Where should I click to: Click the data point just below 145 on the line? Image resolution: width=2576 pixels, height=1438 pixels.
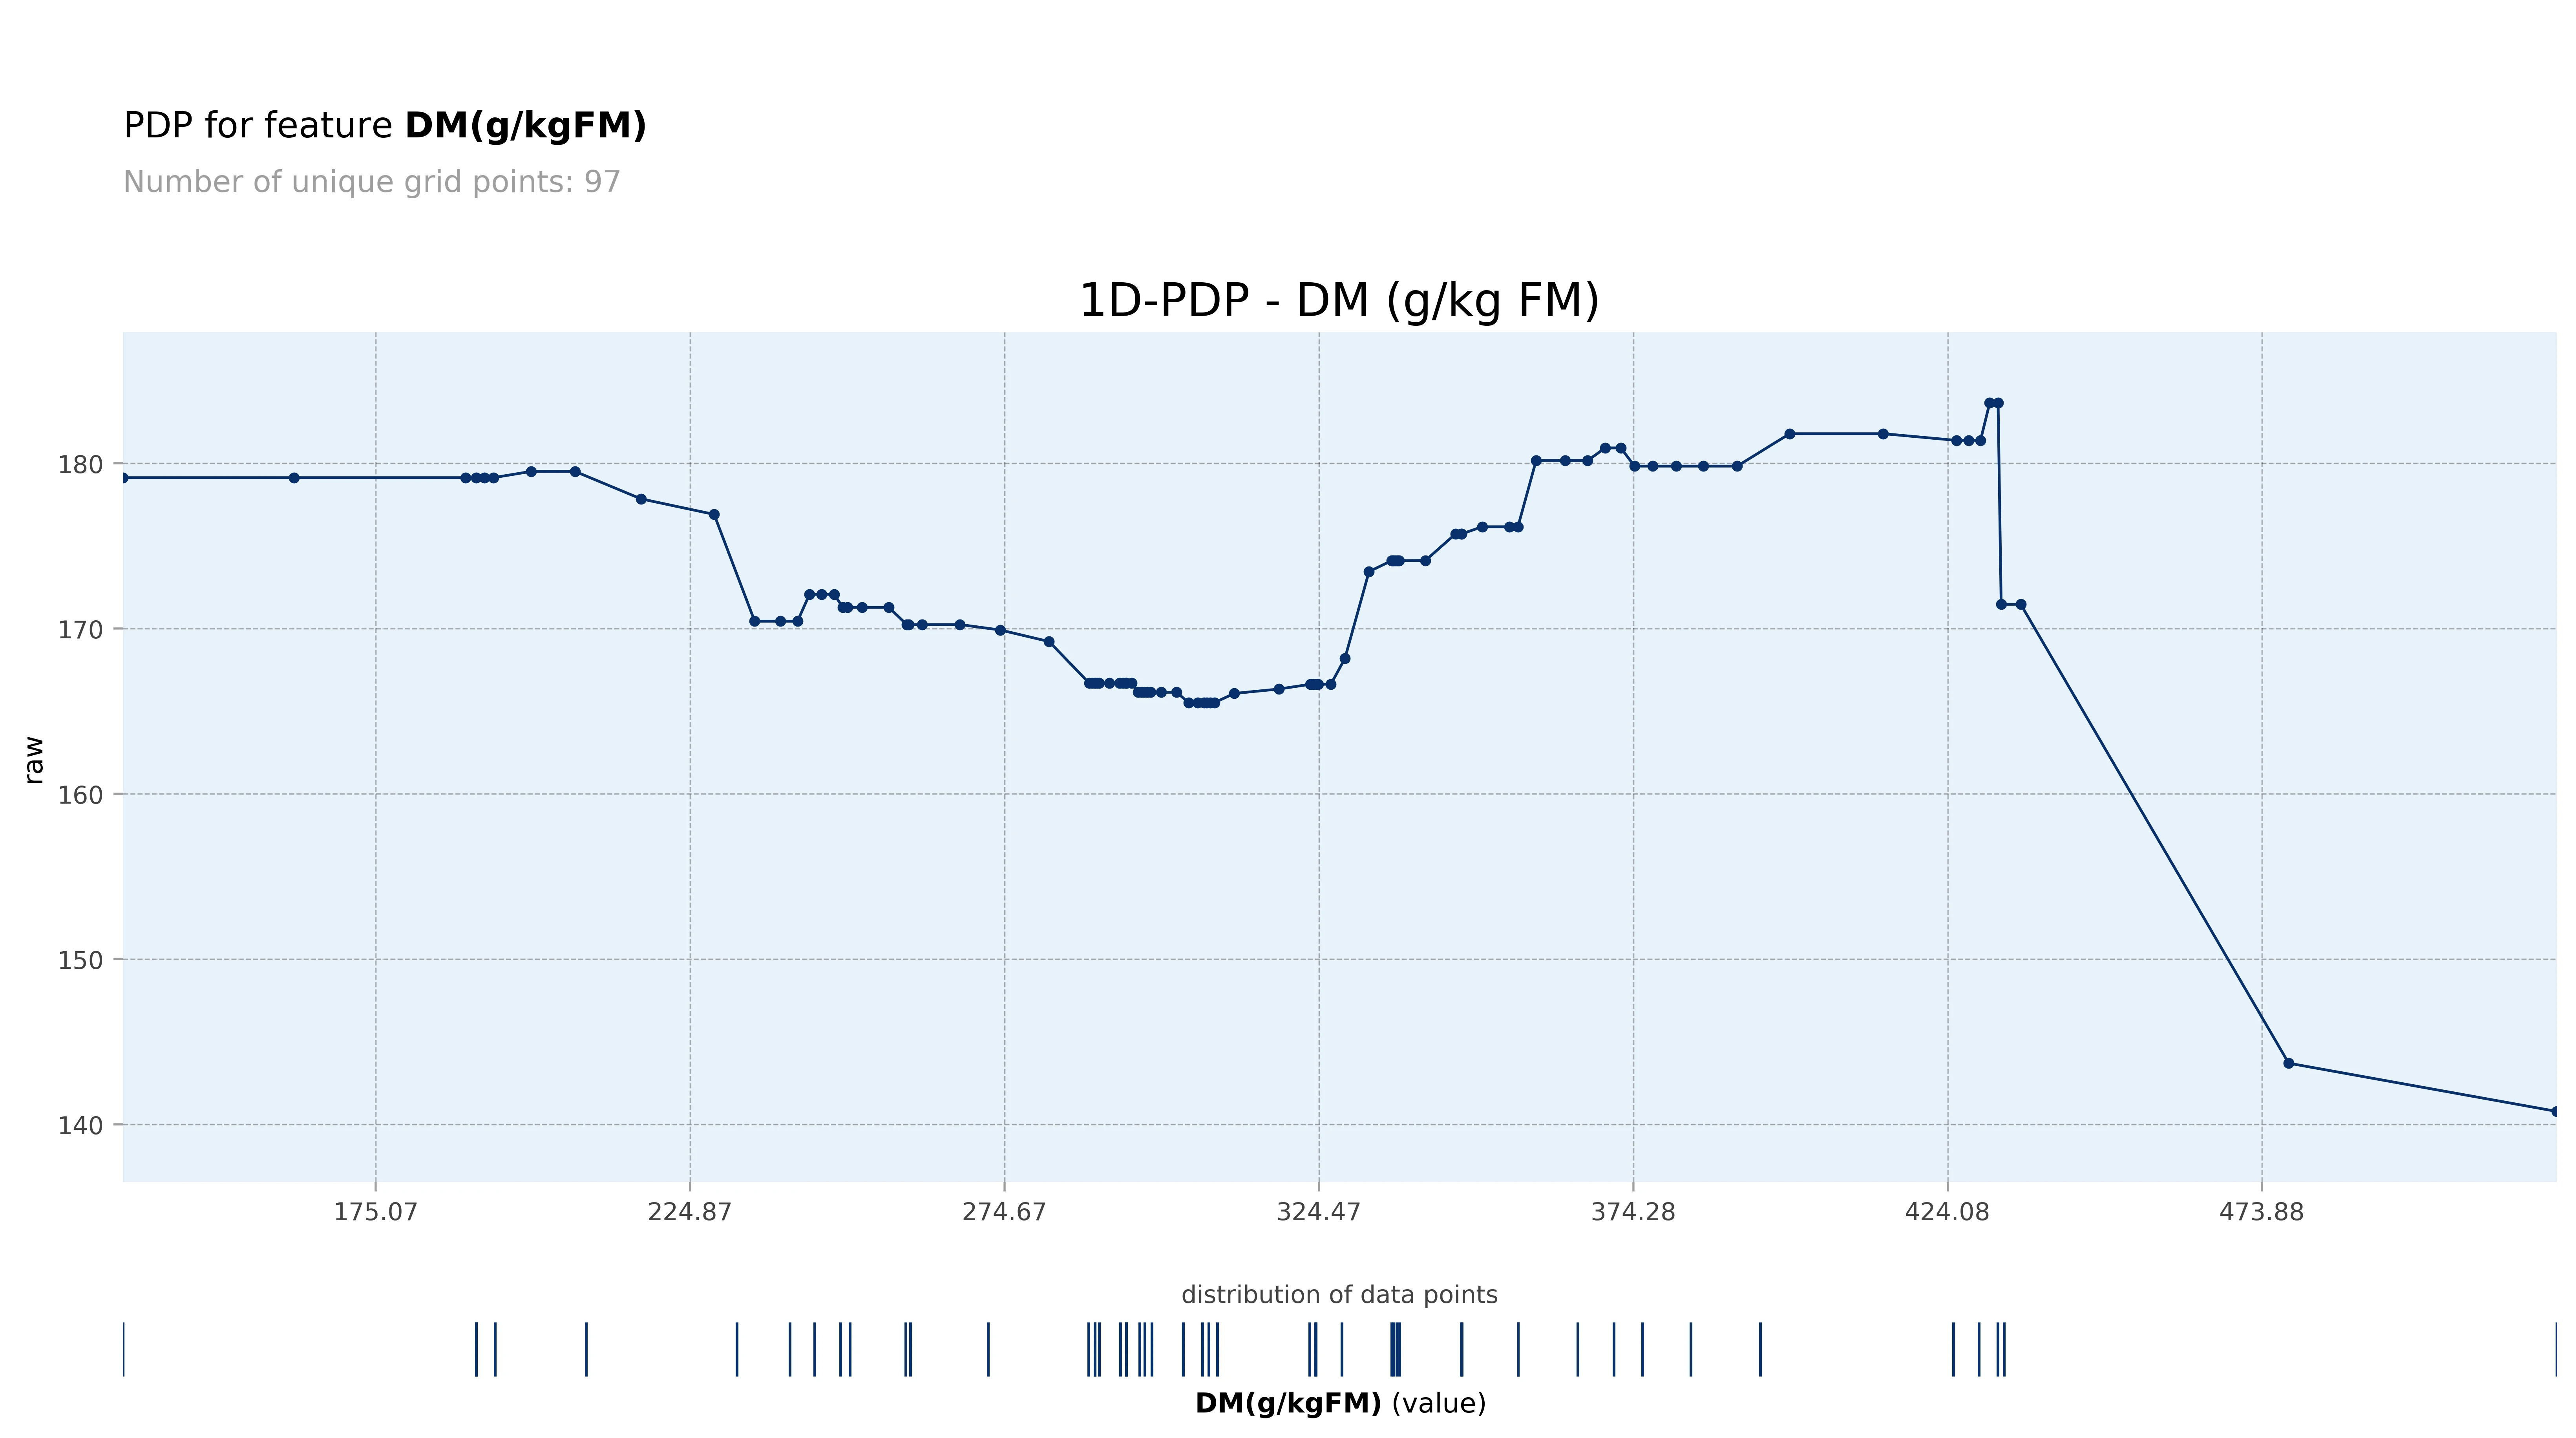[x=2288, y=1063]
